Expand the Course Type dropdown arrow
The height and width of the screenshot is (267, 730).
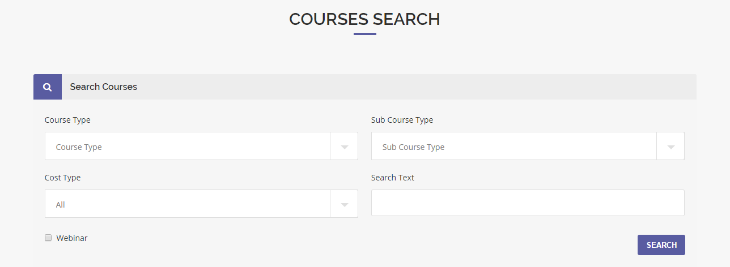click(344, 147)
